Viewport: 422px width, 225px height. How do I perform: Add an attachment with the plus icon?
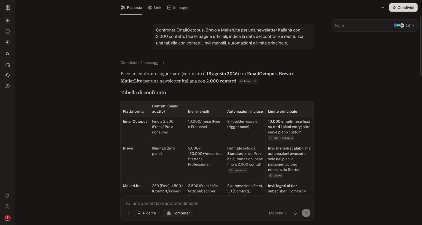(128, 213)
